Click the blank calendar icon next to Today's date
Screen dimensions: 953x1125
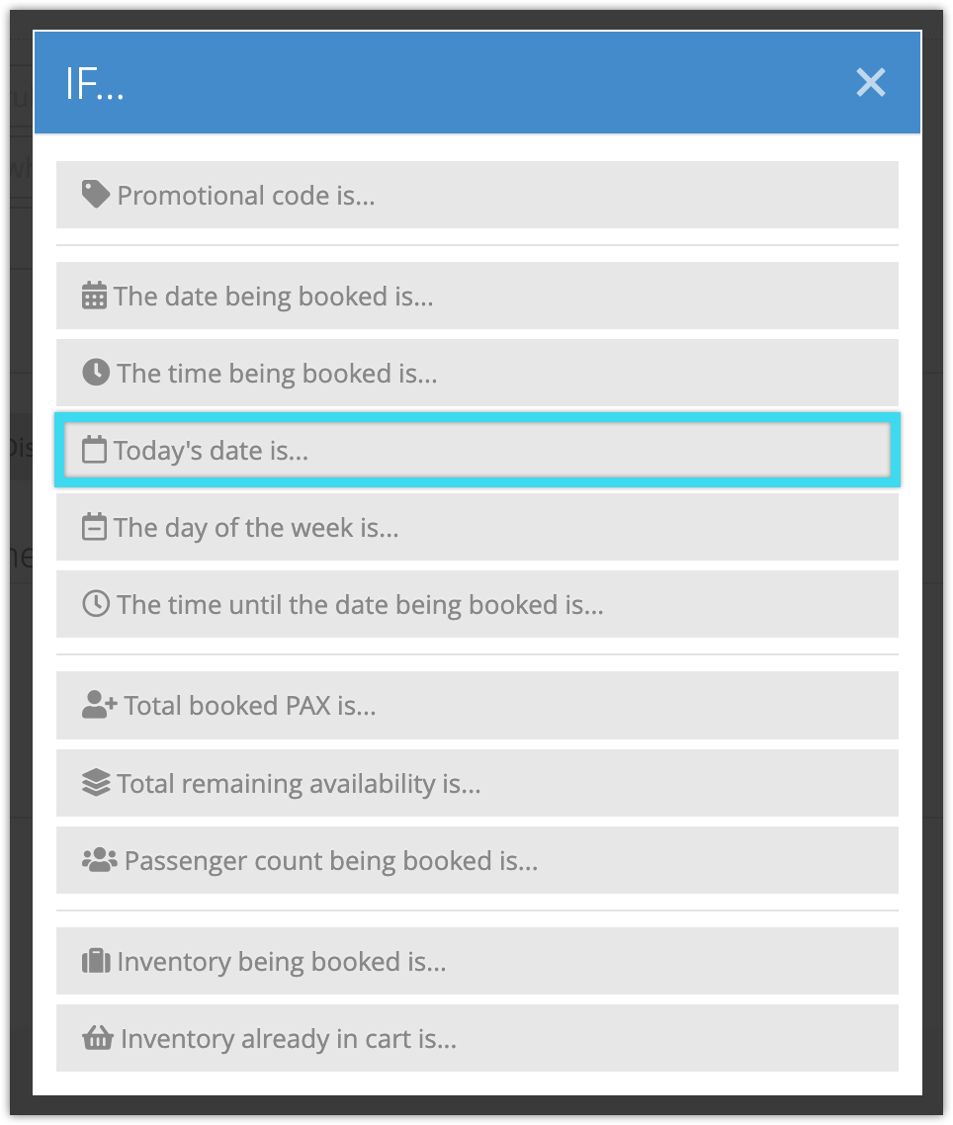(94, 450)
